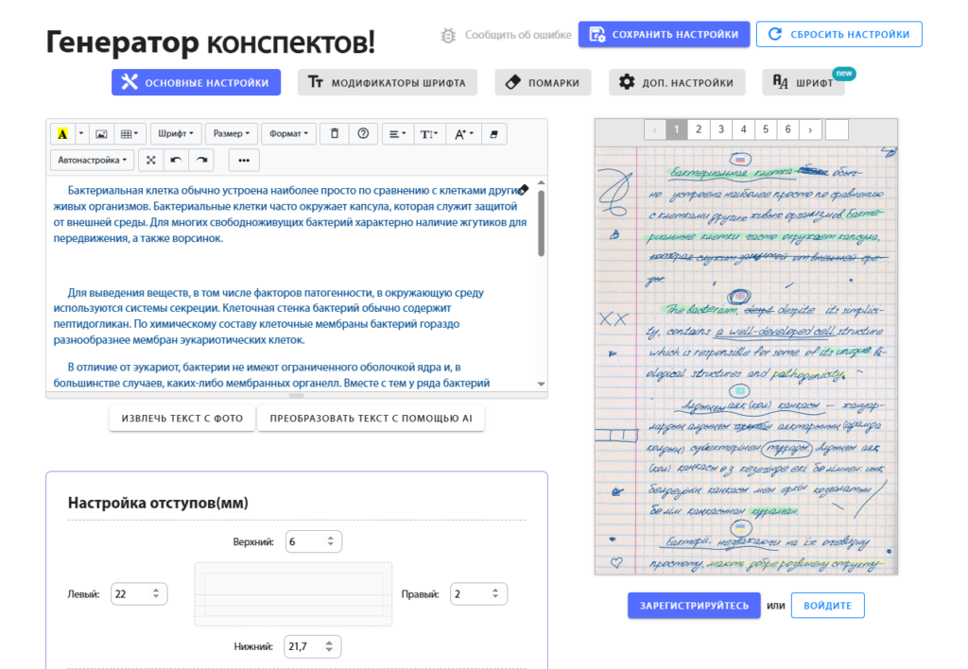This screenshot has width=968, height=669.
Task: Click the Нижний margin spinner arrows
Action: pos(329,646)
